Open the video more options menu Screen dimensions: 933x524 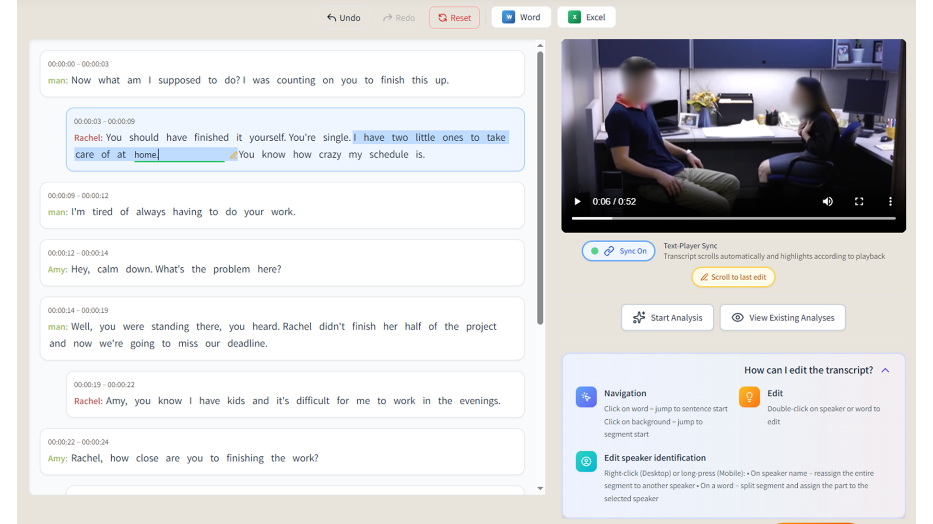pyautogui.click(x=890, y=201)
